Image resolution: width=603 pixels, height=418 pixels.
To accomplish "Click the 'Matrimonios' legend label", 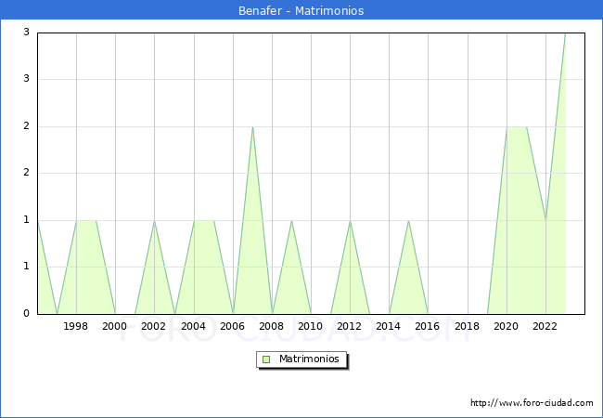I will coord(309,359).
